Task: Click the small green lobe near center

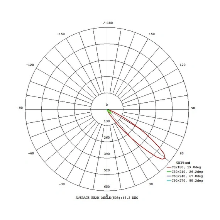Action: click(x=109, y=112)
